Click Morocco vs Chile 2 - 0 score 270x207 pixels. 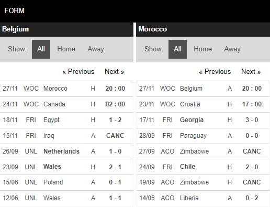point(252,167)
